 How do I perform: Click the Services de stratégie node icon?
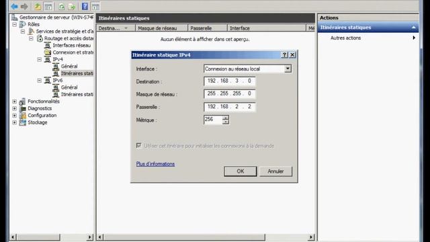pyautogui.click(x=32, y=32)
